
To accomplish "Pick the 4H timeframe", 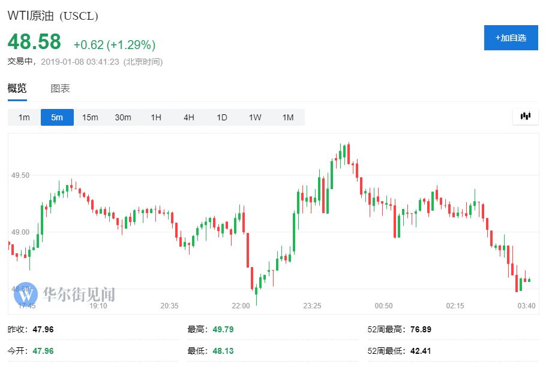I will [x=189, y=117].
